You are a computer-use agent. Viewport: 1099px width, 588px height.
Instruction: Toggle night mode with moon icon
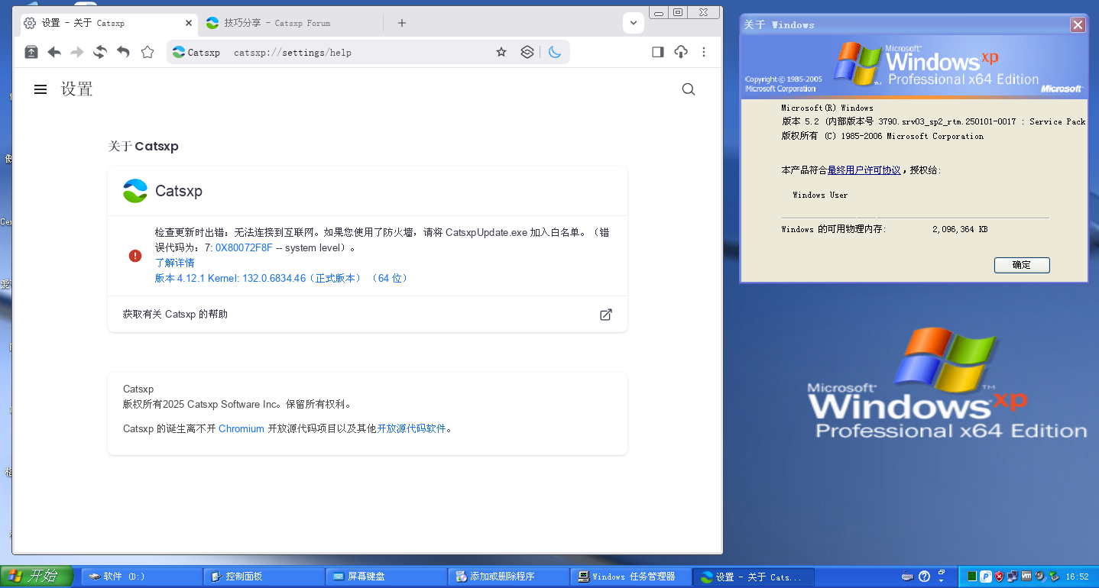pyautogui.click(x=555, y=52)
